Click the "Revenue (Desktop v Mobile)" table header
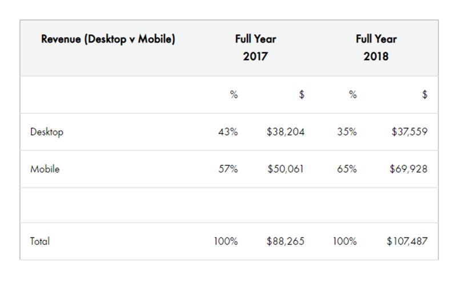 pos(108,39)
